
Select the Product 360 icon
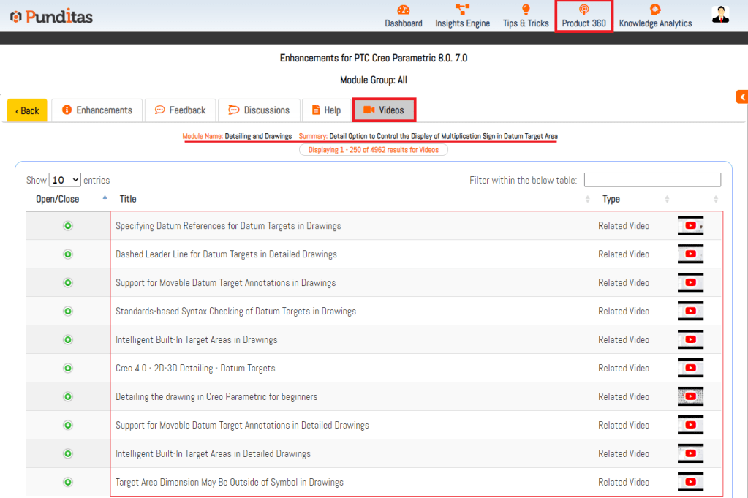583,10
